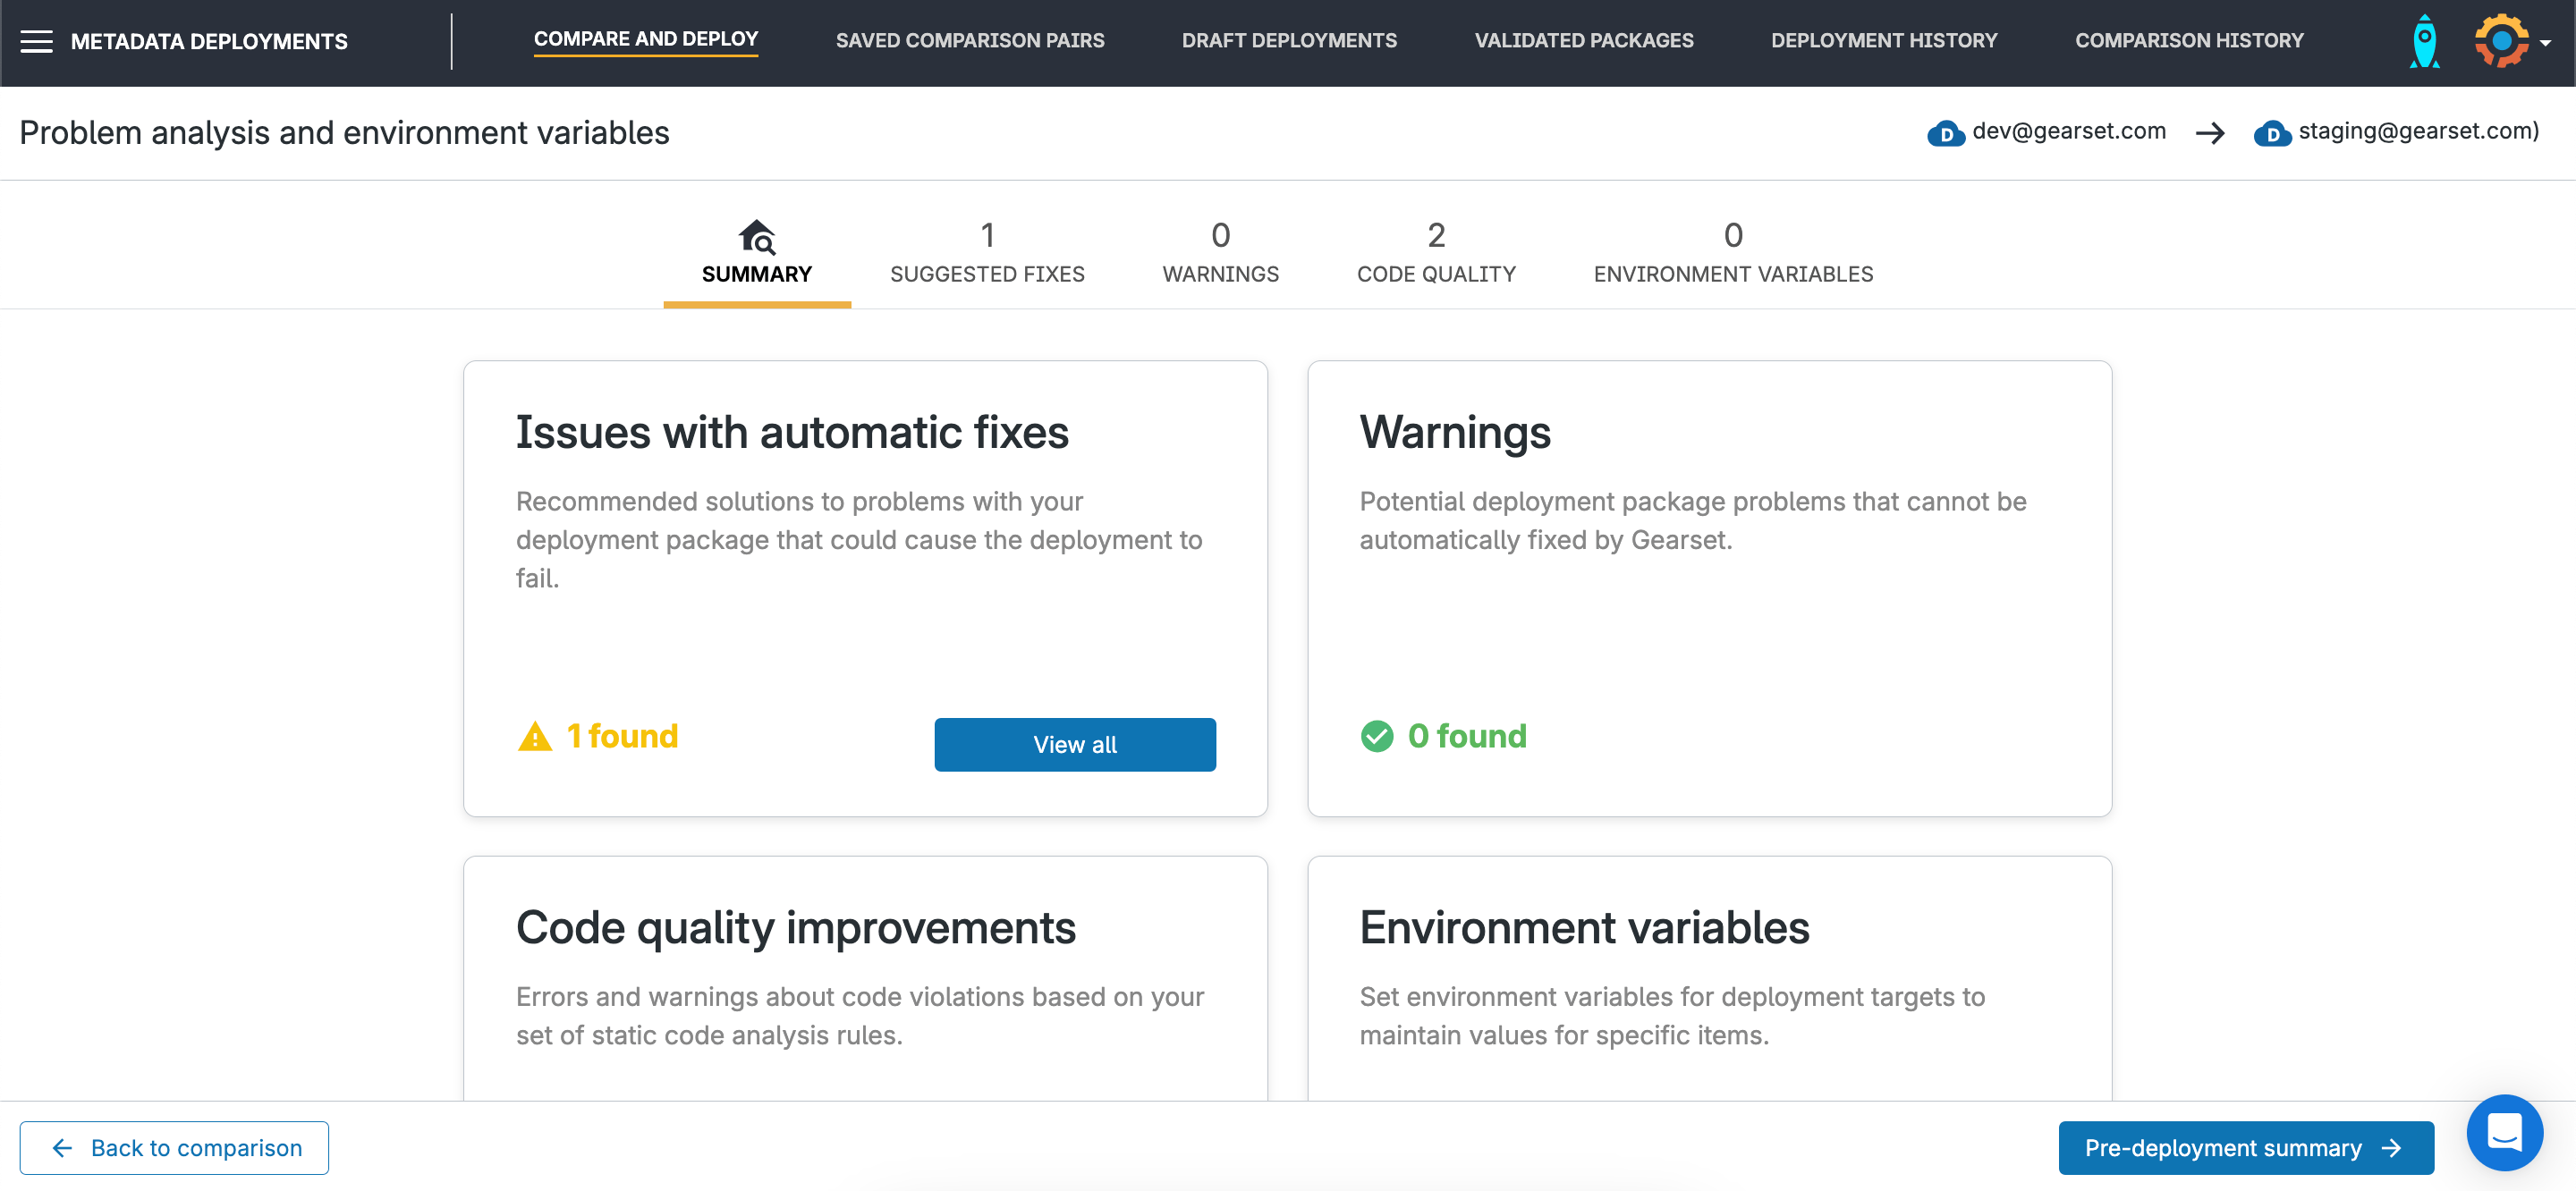Expand the account dropdown arrow
Viewport: 2576px width, 1191px height.
click(x=2546, y=43)
